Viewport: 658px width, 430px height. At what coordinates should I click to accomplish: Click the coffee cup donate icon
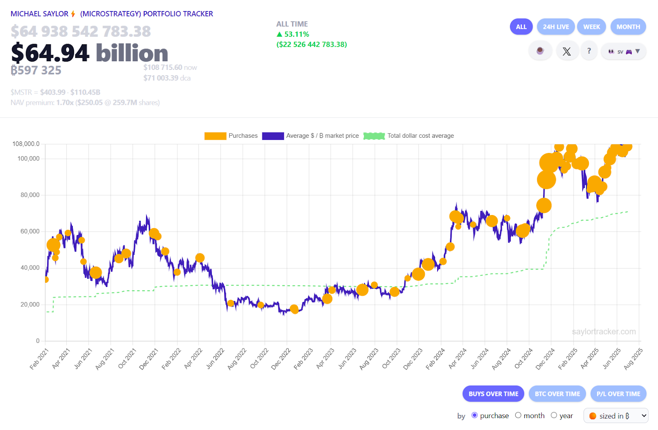pyautogui.click(x=540, y=51)
